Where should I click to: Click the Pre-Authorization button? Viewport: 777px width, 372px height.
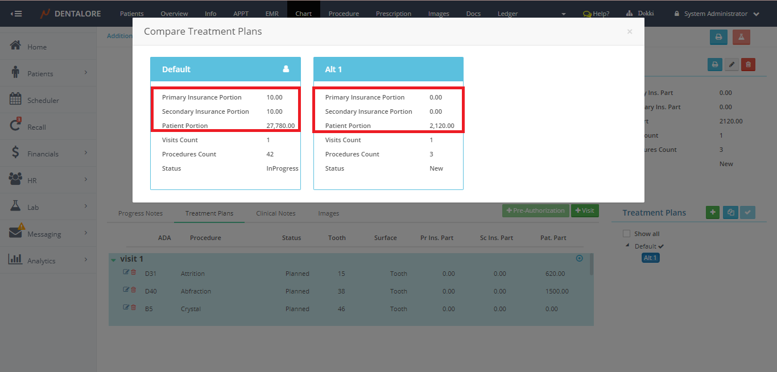pyautogui.click(x=535, y=210)
